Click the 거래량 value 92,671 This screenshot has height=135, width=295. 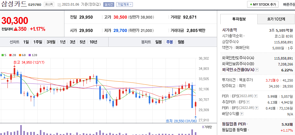[x=190, y=17]
